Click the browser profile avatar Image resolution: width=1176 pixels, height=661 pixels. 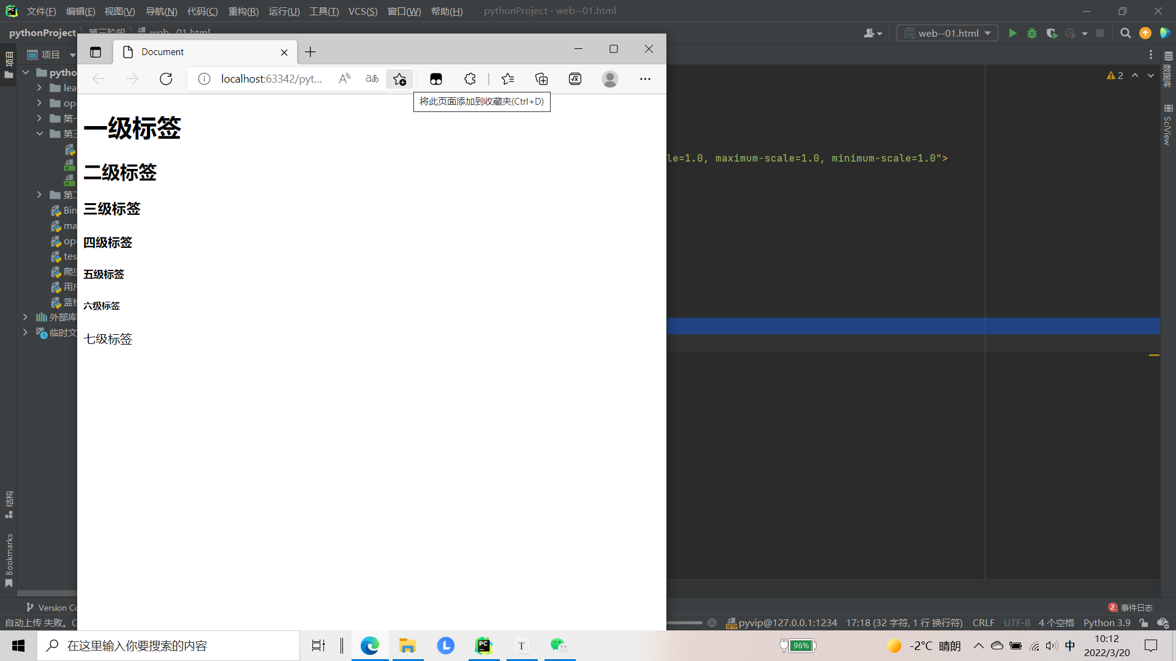(x=609, y=79)
